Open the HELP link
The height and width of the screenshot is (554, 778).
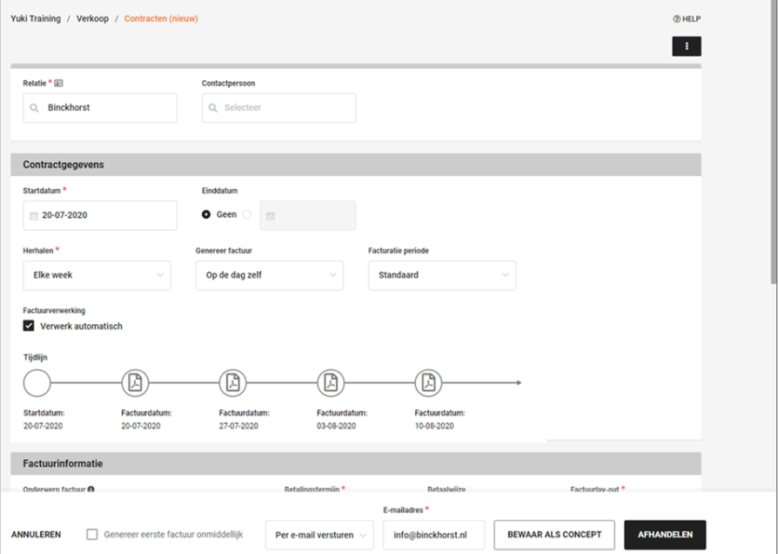(687, 19)
